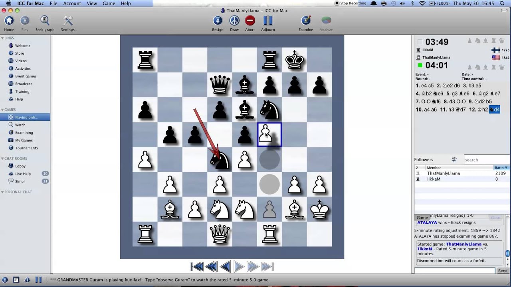Collapse the LINKS section

click(2, 38)
